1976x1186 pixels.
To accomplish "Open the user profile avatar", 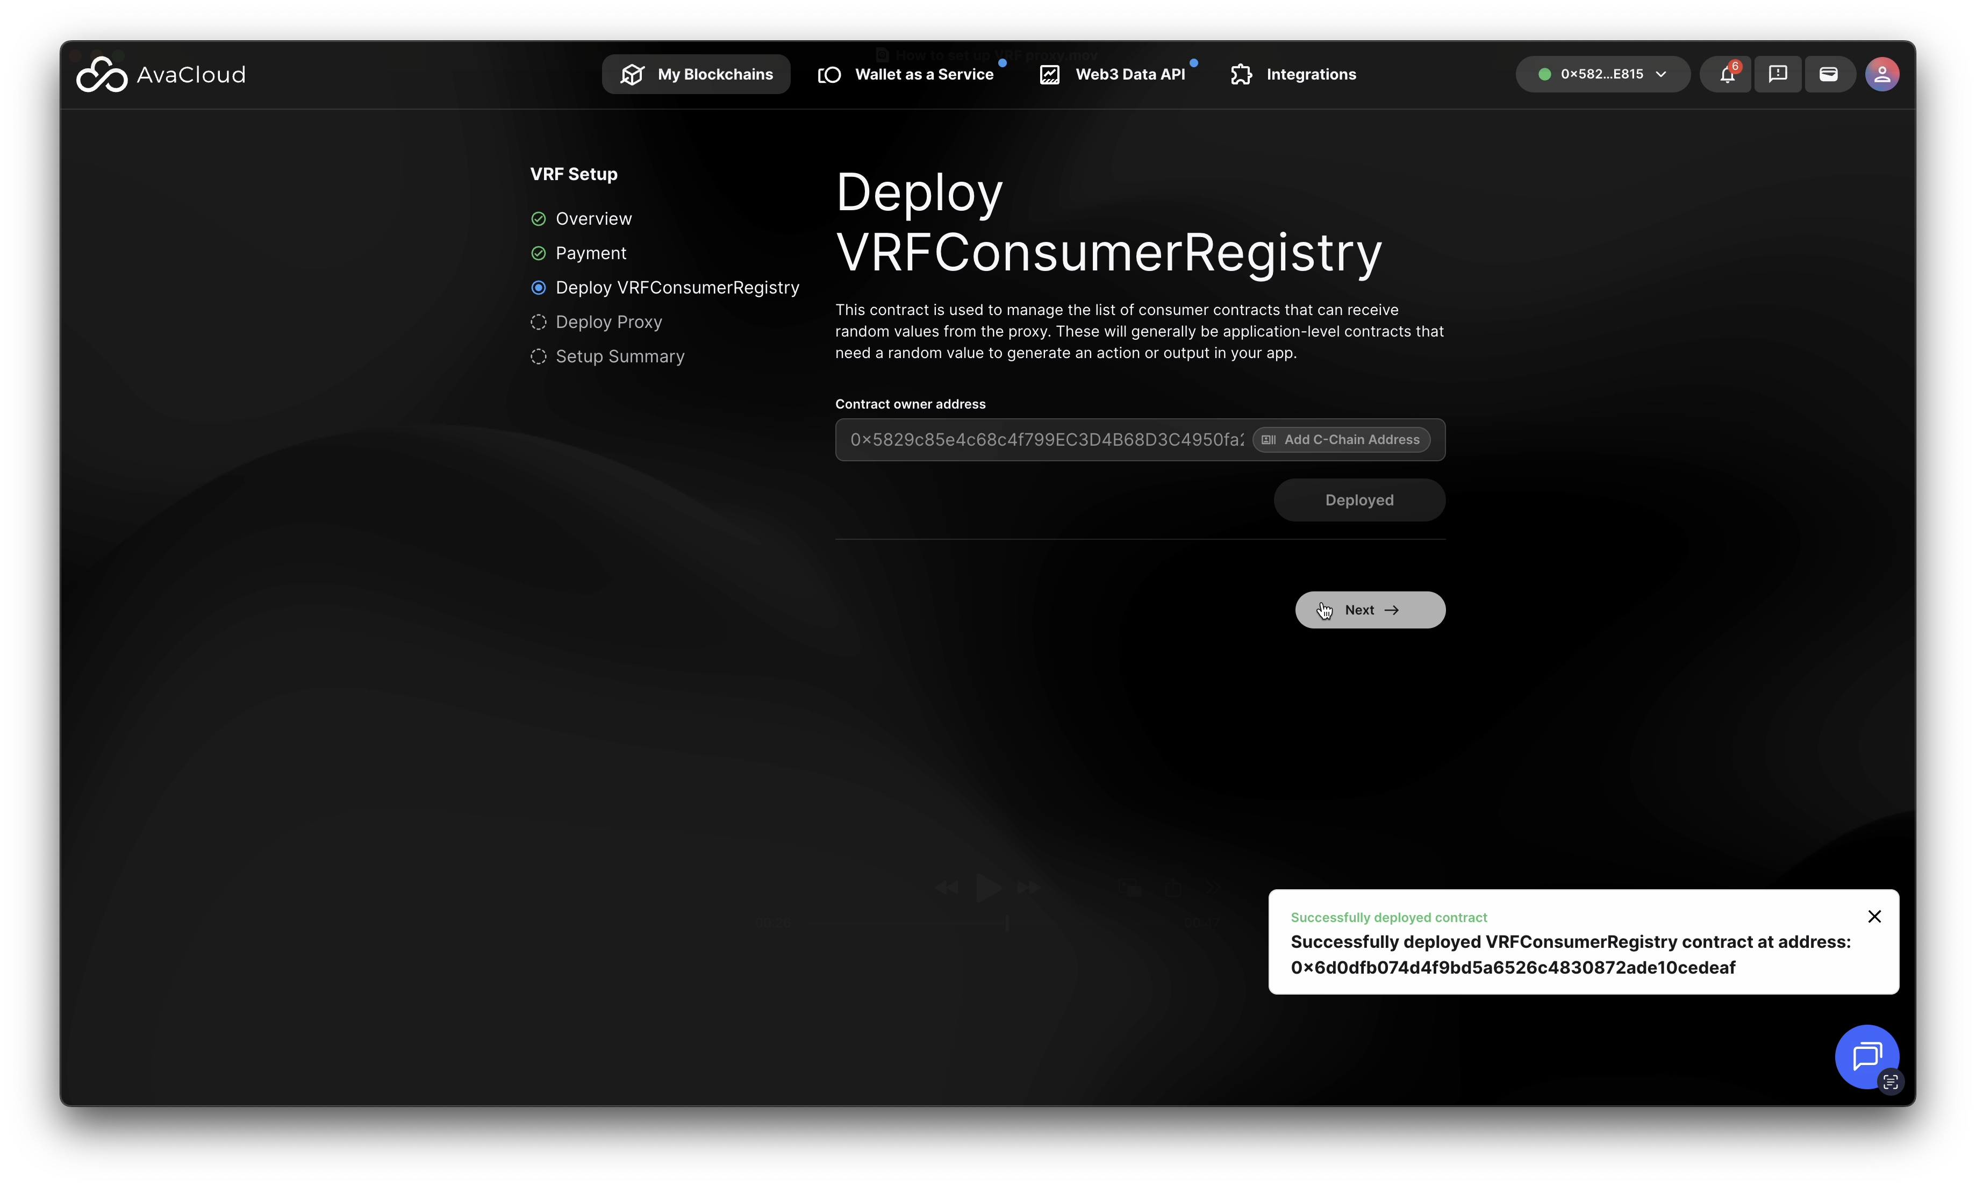I will [x=1882, y=74].
